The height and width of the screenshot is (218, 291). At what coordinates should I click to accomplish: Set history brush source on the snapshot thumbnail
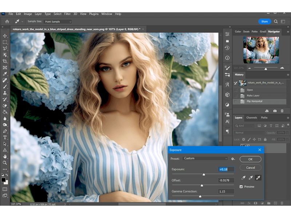242,83
